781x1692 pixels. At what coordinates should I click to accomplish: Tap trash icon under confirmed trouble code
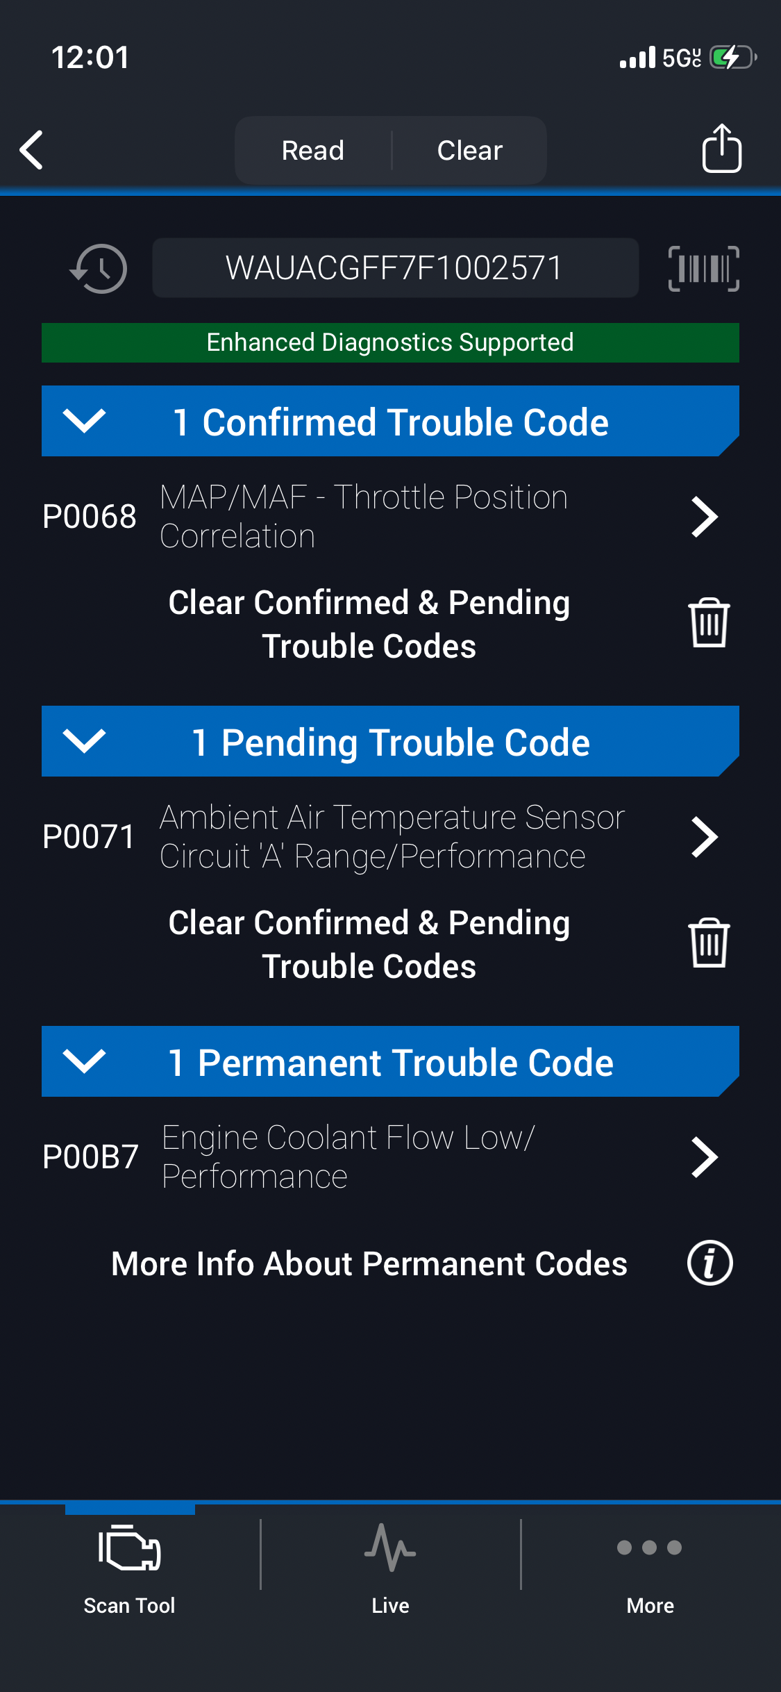tap(709, 623)
